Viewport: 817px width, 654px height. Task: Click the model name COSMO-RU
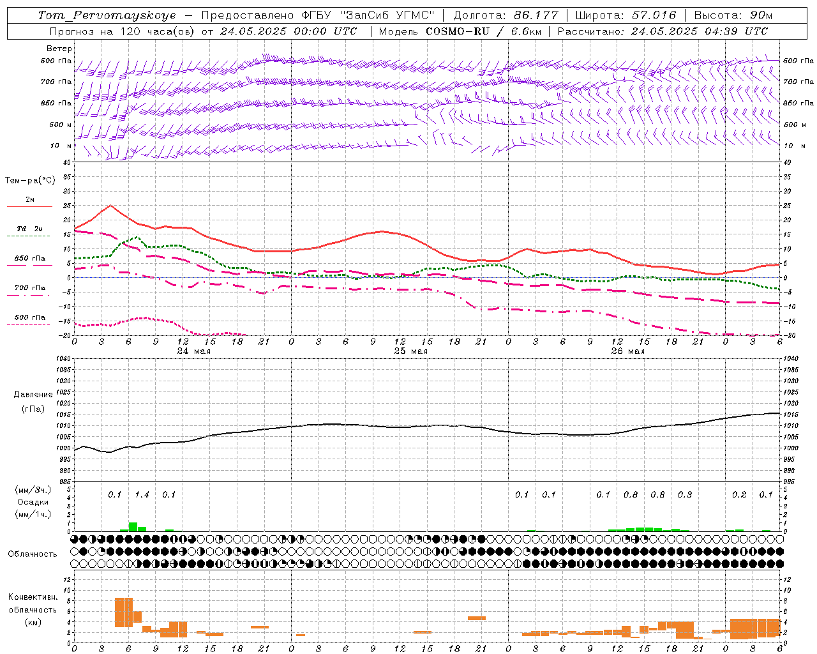point(459,31)
